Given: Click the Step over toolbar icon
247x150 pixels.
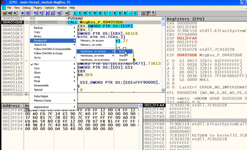Looking at the screenshot, I should [x=41, y=13].
